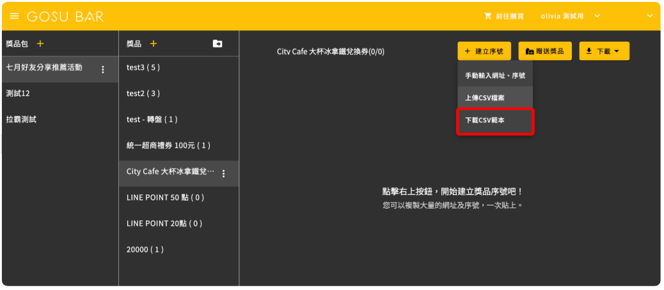
Task: Select test2 ( 3 ) prize
Action: click(178, 93)
